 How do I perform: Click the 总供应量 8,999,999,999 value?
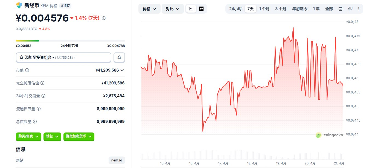(x=111, y=122)
